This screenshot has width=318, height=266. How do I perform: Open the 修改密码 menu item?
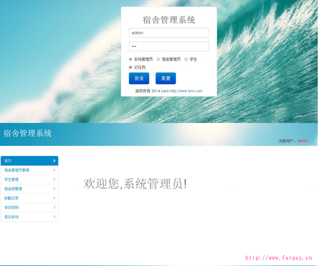pyautogui.click(x=11, y=207)
